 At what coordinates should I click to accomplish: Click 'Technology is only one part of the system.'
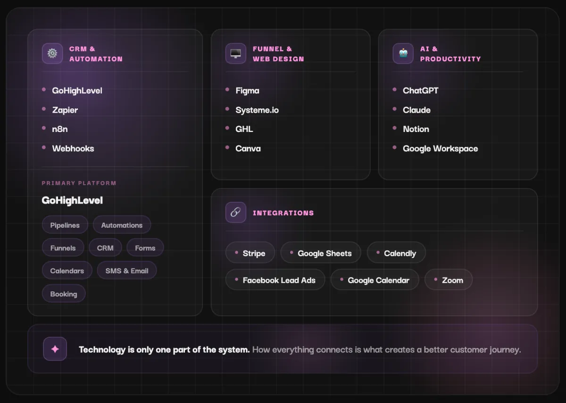click(164, 350)
